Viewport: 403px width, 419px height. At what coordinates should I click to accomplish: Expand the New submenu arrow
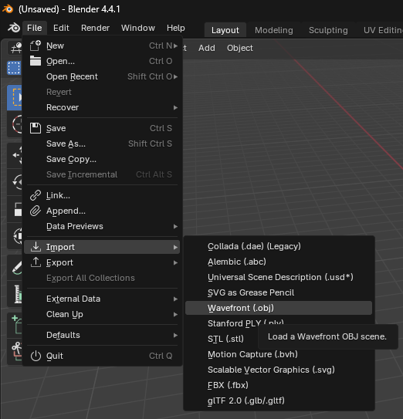[x=175, y=46]
